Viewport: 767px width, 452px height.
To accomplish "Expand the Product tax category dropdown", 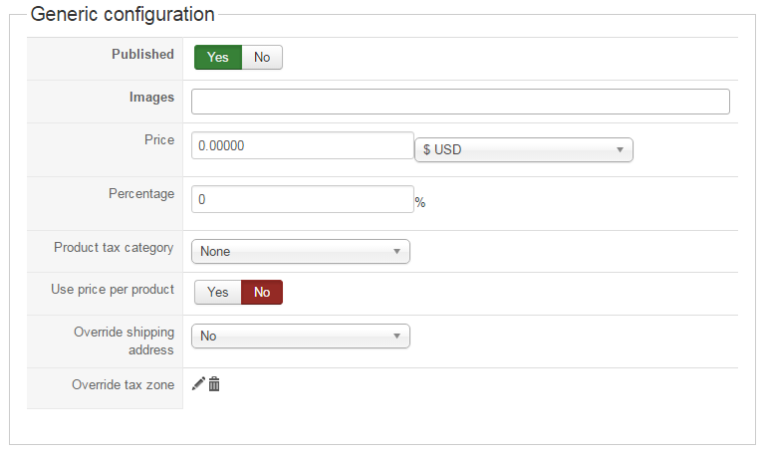I will (x=300, y=252).
